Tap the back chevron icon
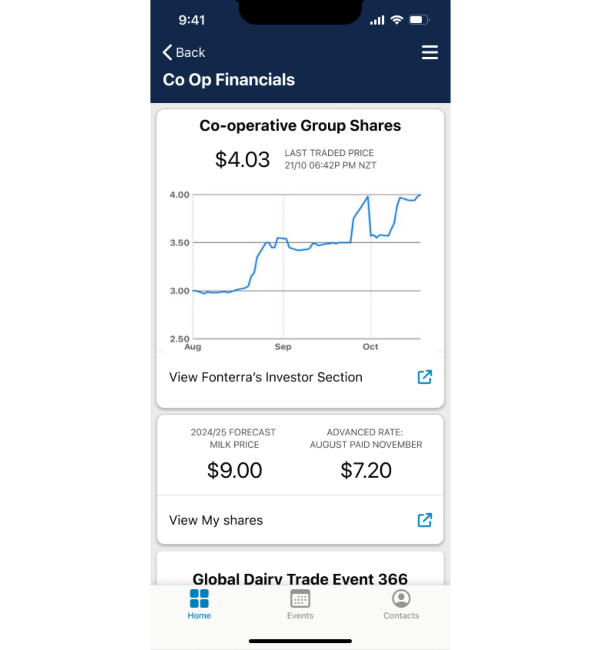Image resolution: width=601 pixels, height=650 pixels. pos(167,52)
